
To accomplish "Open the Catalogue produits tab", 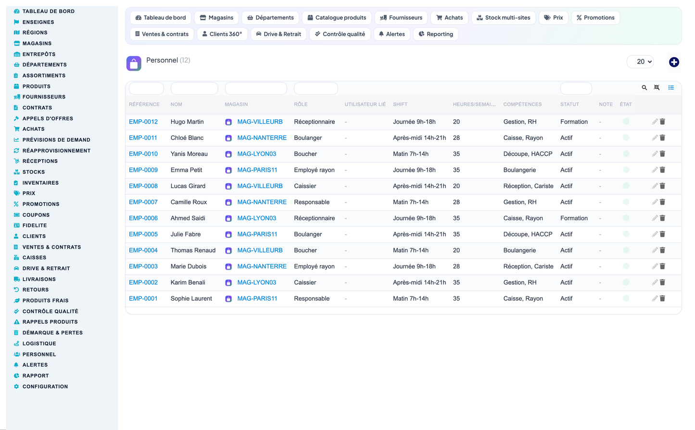I will pos(337,18).
